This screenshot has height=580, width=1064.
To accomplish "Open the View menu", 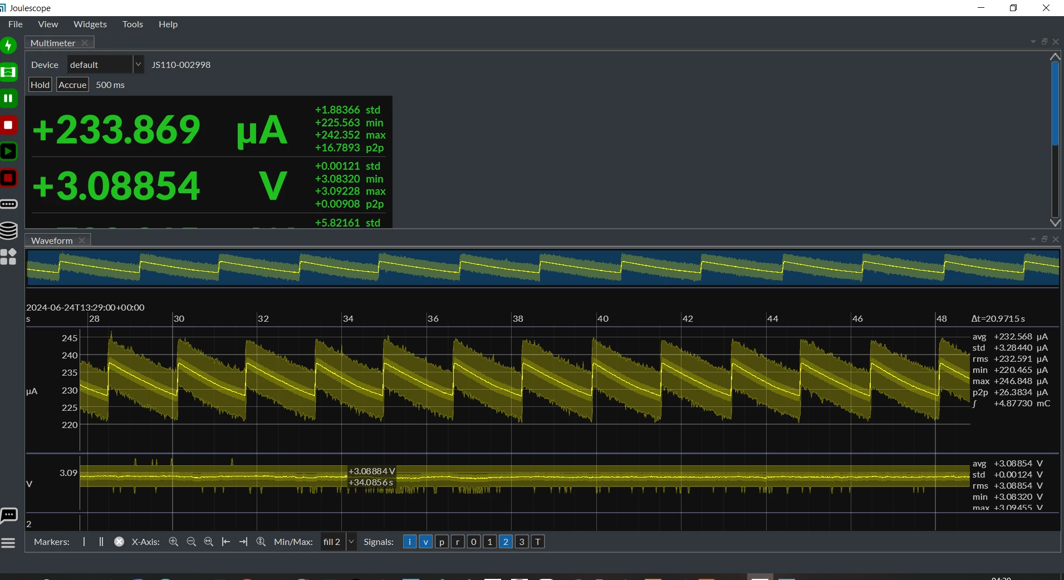I will 48,24.
